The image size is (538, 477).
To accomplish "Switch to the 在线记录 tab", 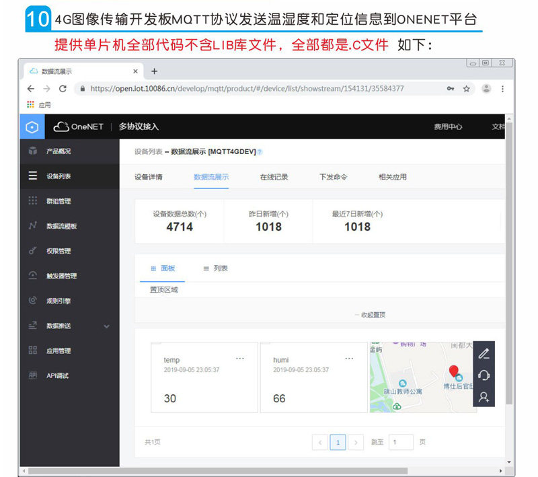I will [274, 177].
